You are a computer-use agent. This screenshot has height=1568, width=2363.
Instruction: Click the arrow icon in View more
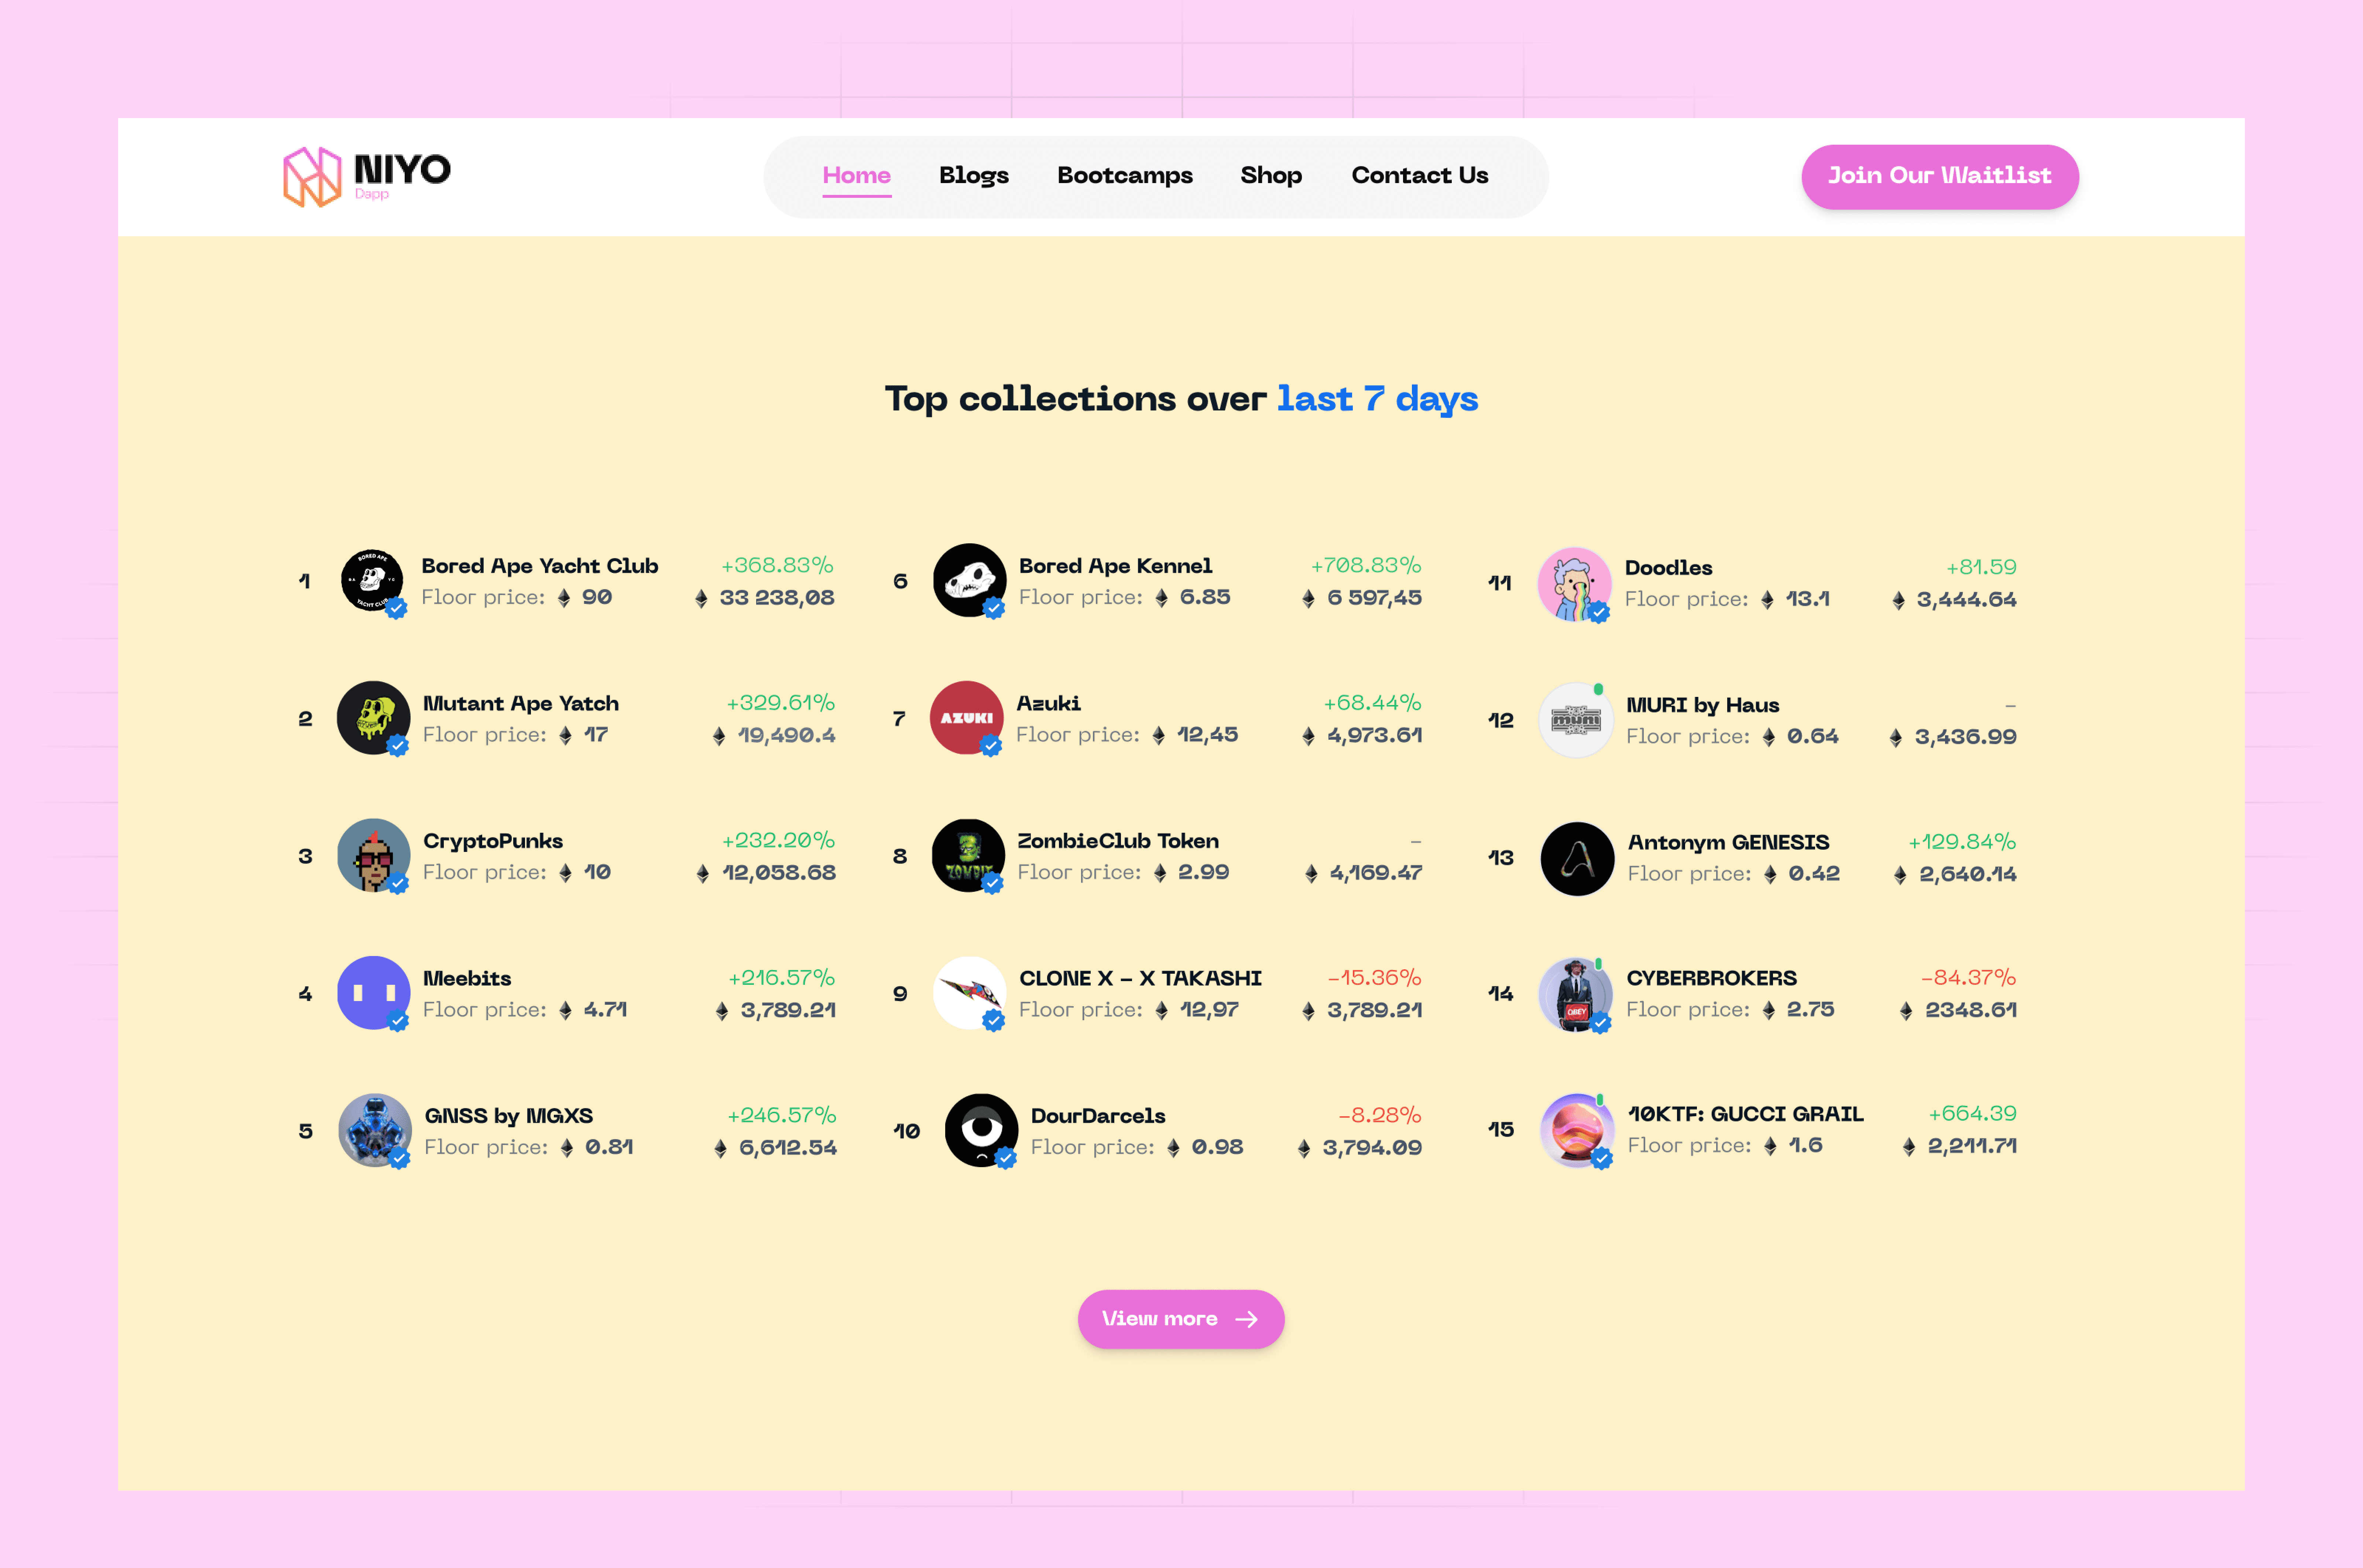1246,1319
